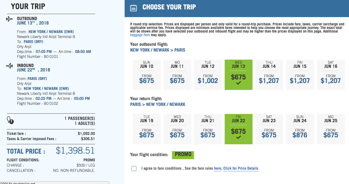
Task: Open fare rules via the "here" link
Action: pyautogui.click(x=218, y=169)
